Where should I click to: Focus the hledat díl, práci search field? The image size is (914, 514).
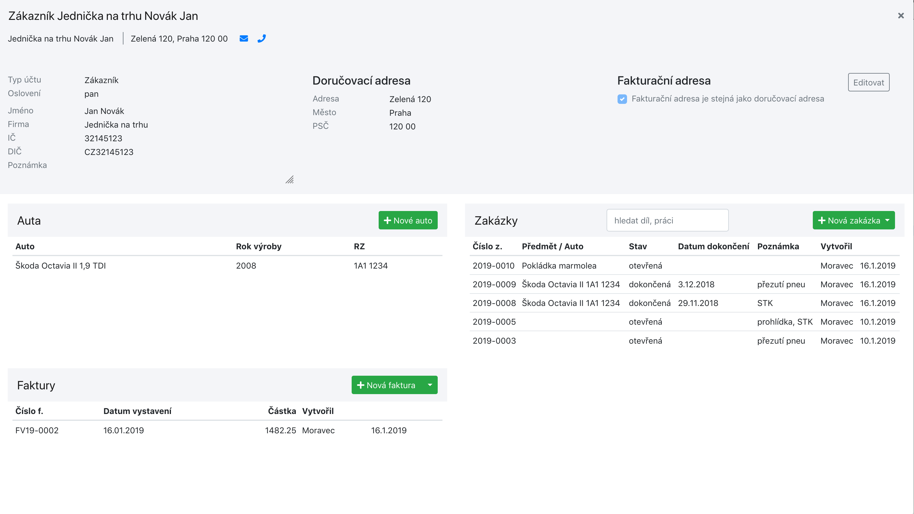point(667,220)
